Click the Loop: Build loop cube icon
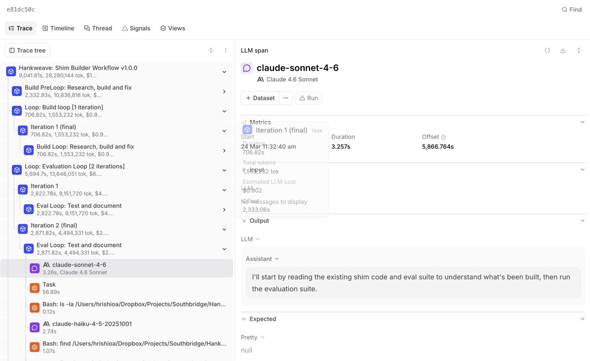The height and width of the screenshot is (361, 590). 17,111
